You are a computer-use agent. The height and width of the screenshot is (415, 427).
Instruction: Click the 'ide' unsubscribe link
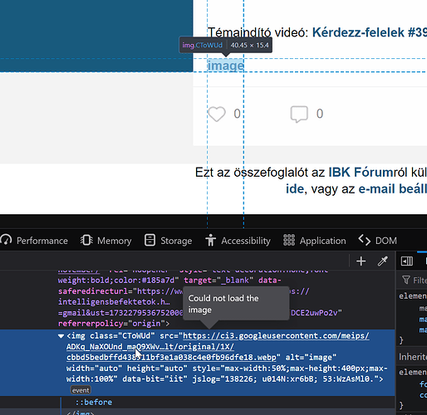[295, 189]
